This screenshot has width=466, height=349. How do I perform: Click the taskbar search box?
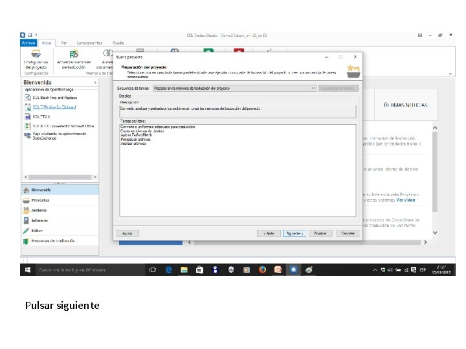click(x=89, y=270)
